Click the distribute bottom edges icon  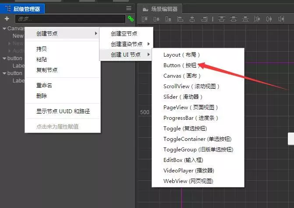pos(245,19)
